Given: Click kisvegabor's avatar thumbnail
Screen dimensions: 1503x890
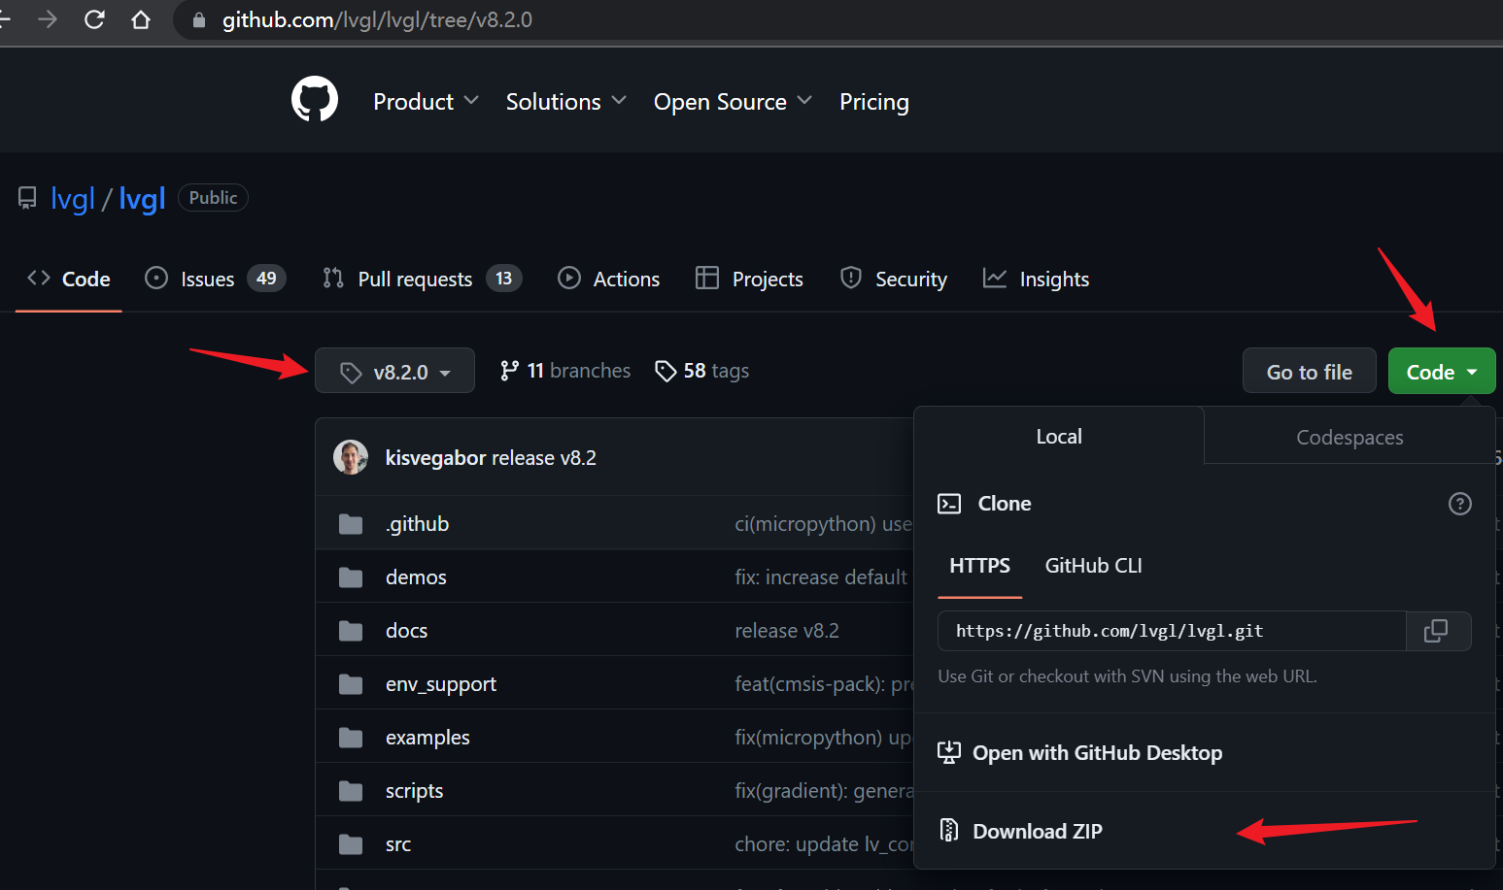Looking at the screenshot, I should [351, 457].
